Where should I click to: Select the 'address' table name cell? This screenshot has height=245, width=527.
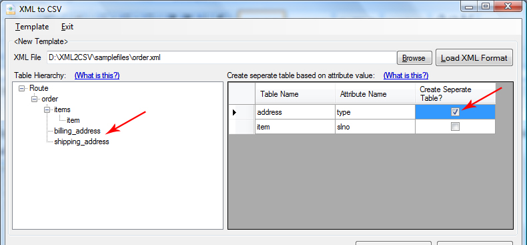(x=295, y=112)
